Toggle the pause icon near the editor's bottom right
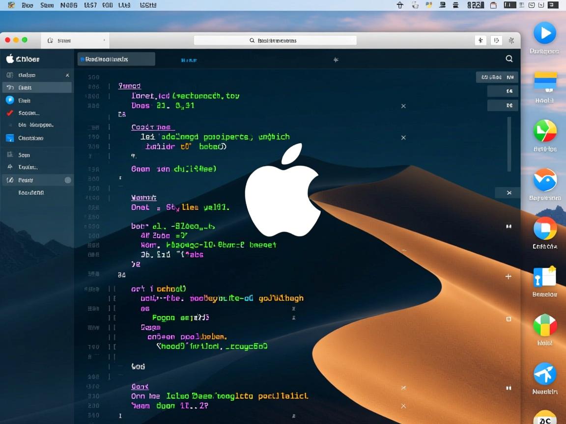The image size is (566, 424). click(x=509, y=388)
